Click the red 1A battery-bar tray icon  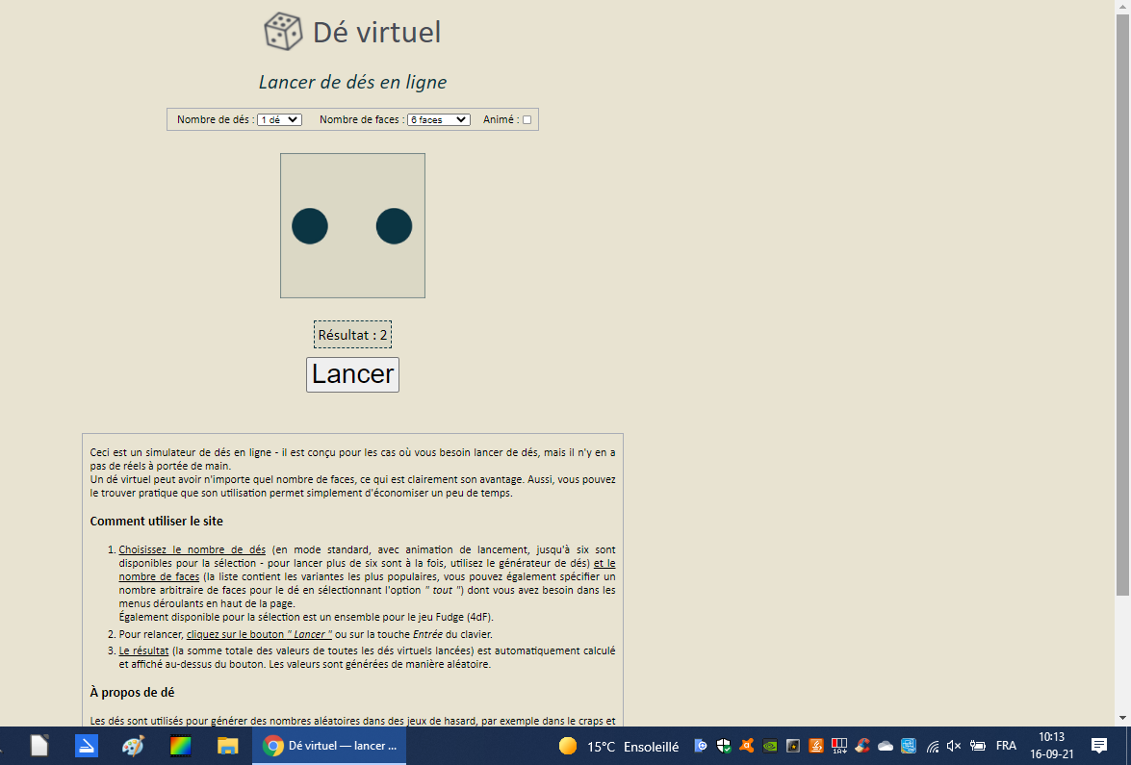pyautogui.click(x=839, y=747)
